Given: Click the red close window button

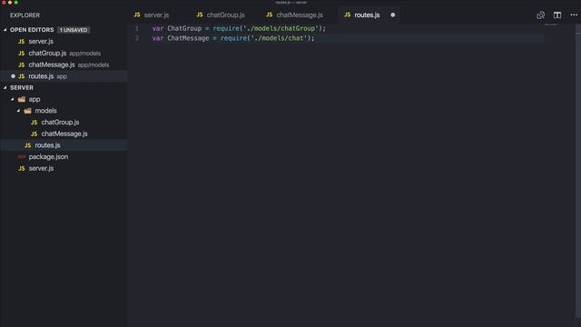Looking at the screenshot, I should point(4,2).
